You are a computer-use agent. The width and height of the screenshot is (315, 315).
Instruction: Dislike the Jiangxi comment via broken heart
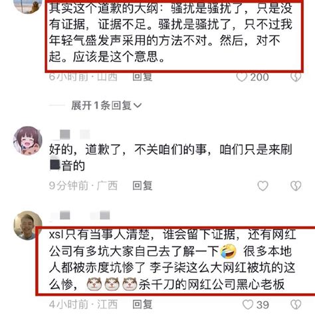[x=296, y=304]
